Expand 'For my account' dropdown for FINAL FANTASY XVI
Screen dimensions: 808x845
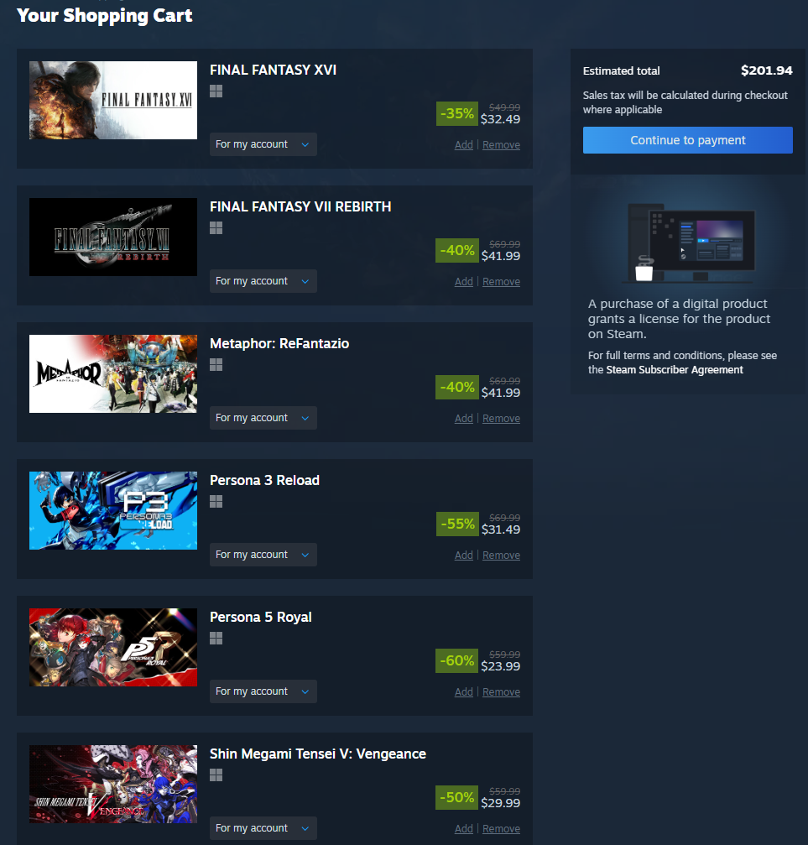[x=263, y=144]
